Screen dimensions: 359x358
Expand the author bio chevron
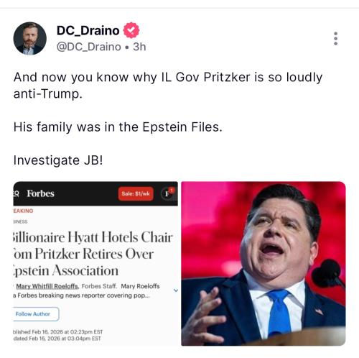tap(176, 290)
